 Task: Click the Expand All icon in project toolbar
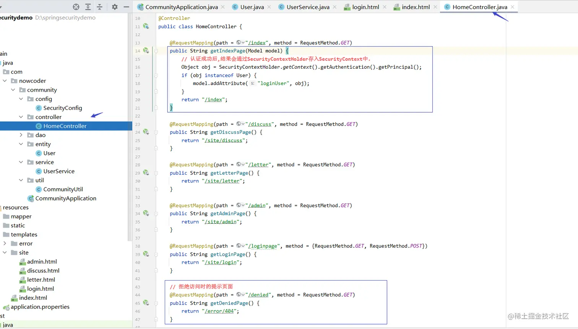(x=88, y=7)
